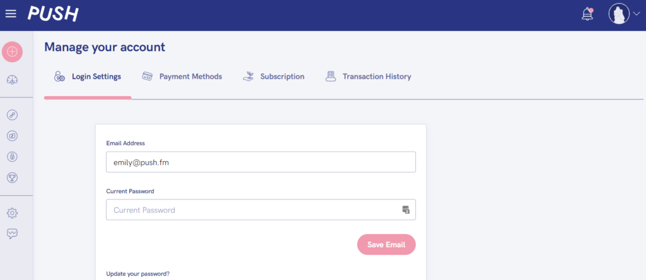The width and height of the screenshot is (646, 280).
Task: Open the dashboard gauge icon in sidebar
Action: [x=13, y=80]
